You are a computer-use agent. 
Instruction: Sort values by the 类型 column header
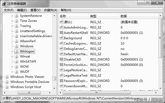[104, 16]
